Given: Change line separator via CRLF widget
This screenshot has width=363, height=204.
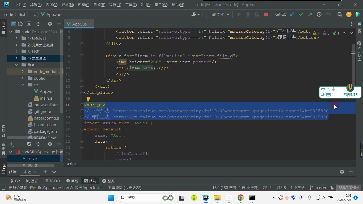Looking at the screenshot, I should click(x=267, y=188).
